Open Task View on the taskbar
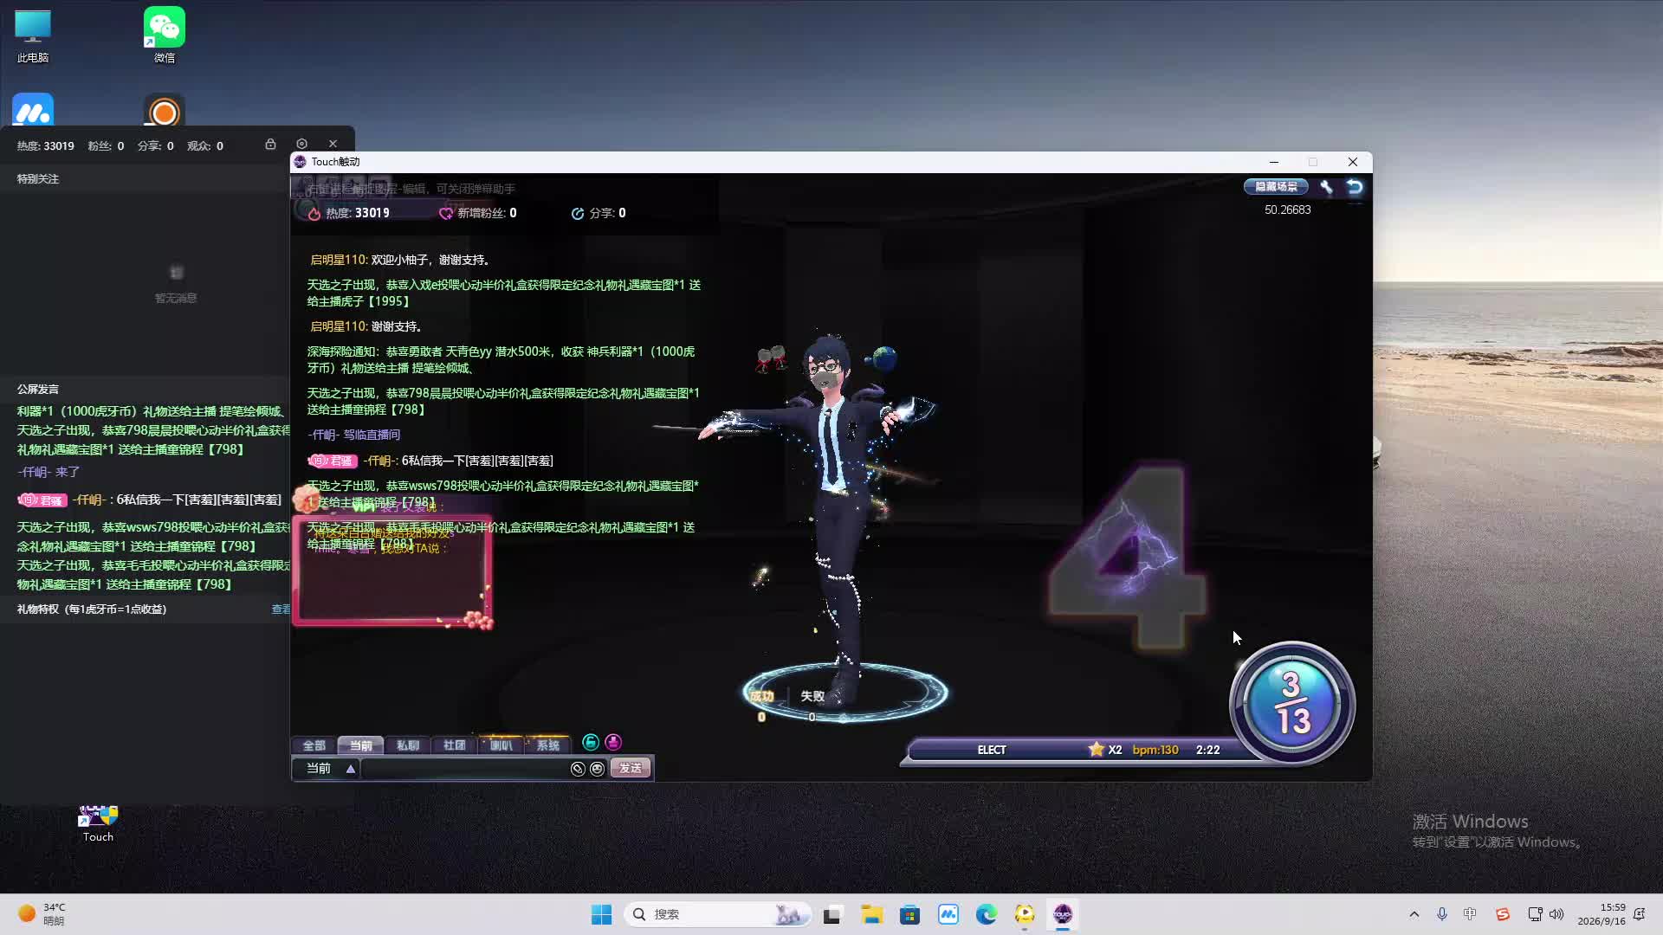Image resolution: width=1663 pixels, height=935 pixels. [832, 914]
